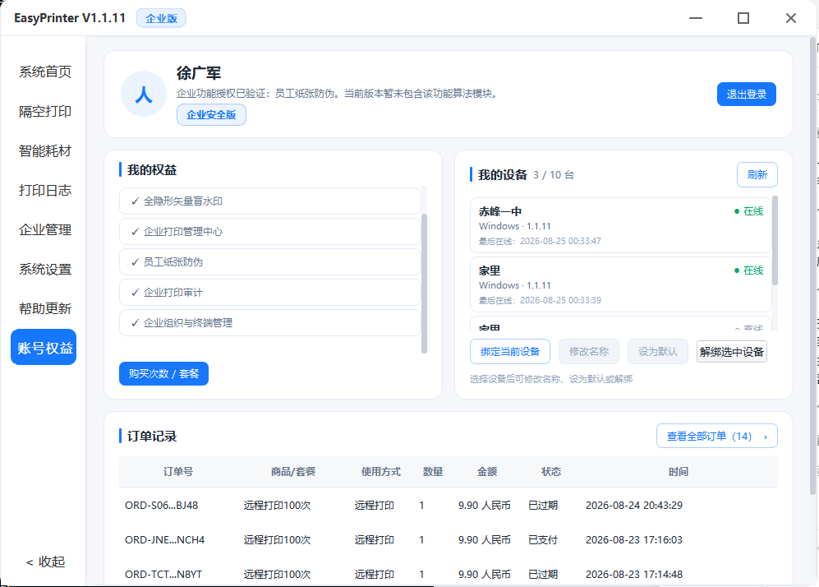Minimize the EasyPrinter window
819x587 pixels.
click(x=695, y=18)
